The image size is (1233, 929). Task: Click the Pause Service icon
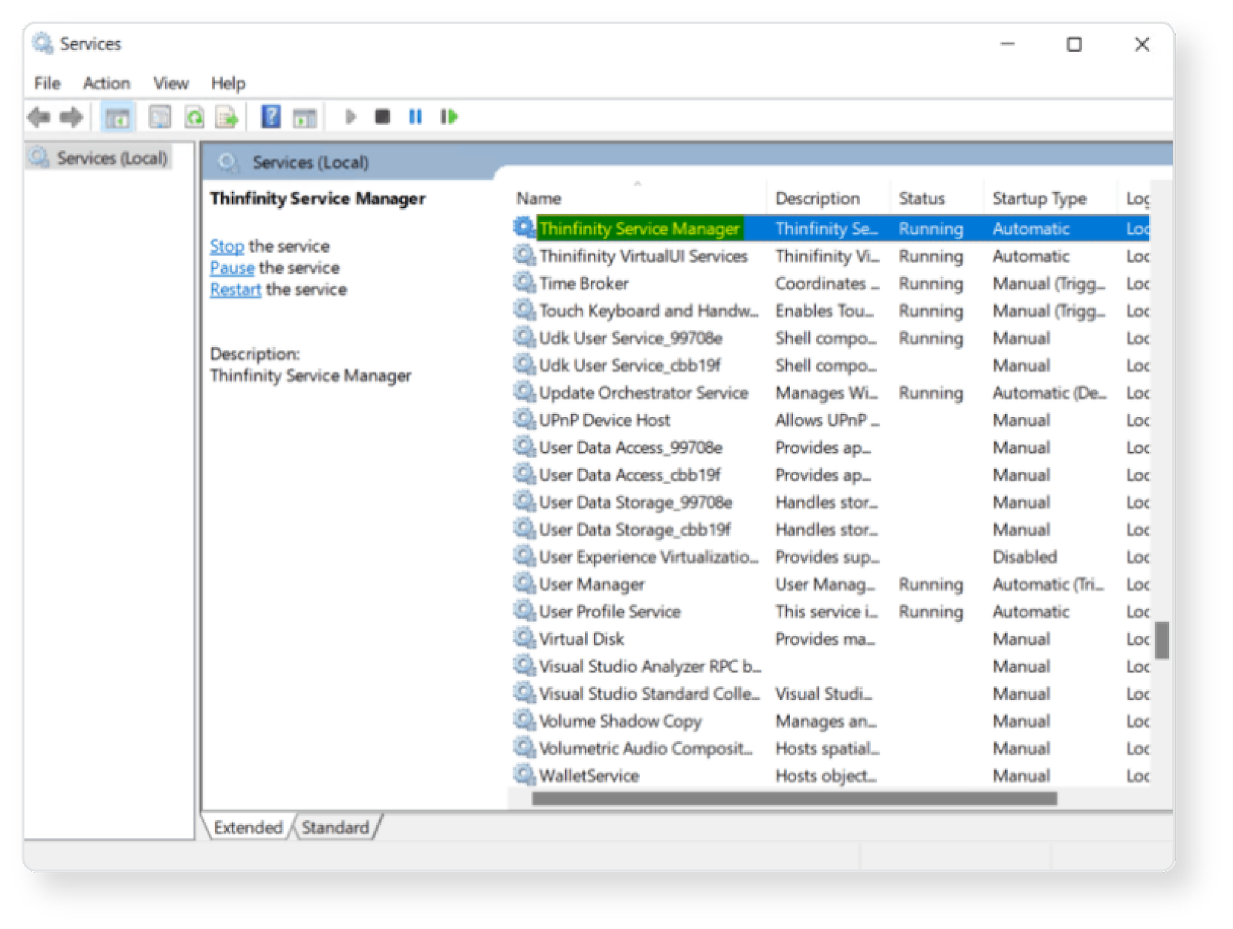415,116
